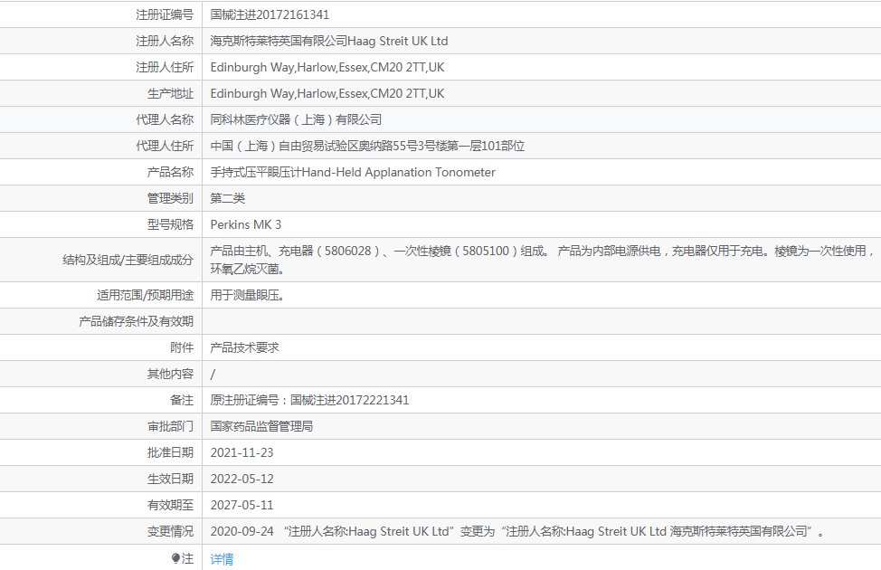Select effective date 2022-05-12

(x=242, y=479)
